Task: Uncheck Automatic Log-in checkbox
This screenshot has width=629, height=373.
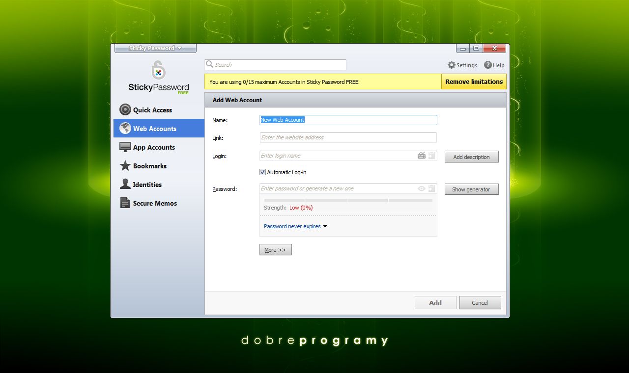Action: point(262,172)
